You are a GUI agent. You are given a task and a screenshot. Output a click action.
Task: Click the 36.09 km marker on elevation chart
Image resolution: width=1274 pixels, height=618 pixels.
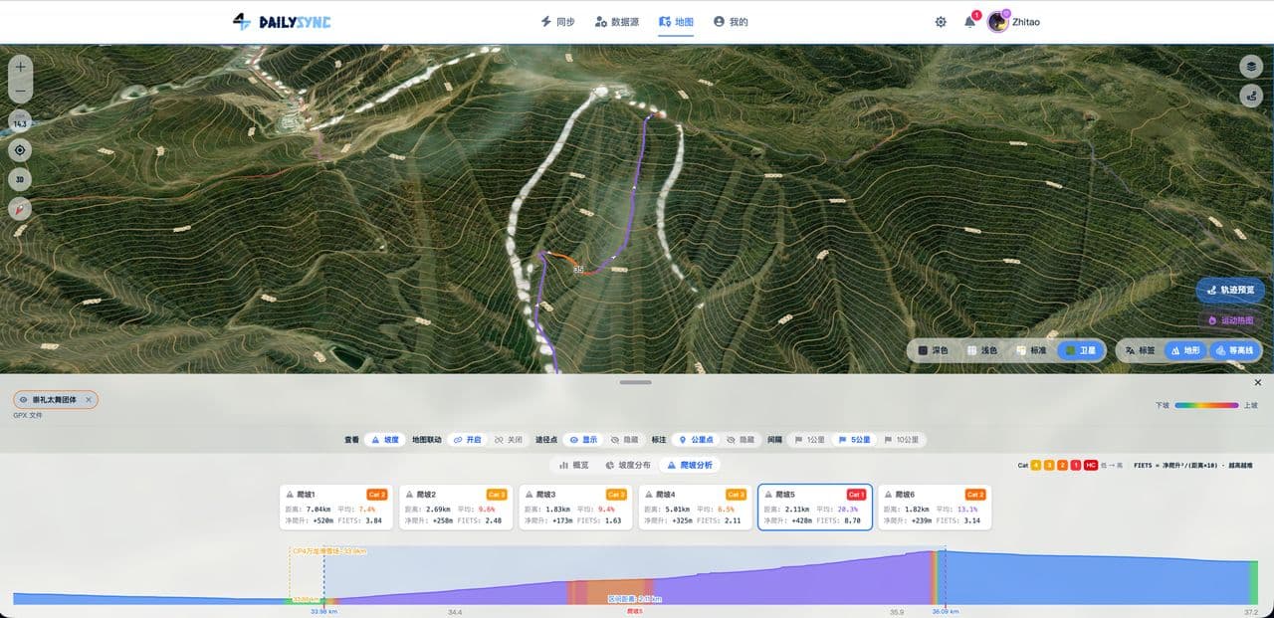[945, 612]
